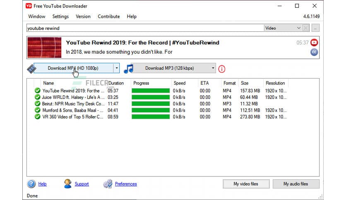The height and width of the screenshot is (200, 346).
Task: Open My audio files
Action: 296,184
